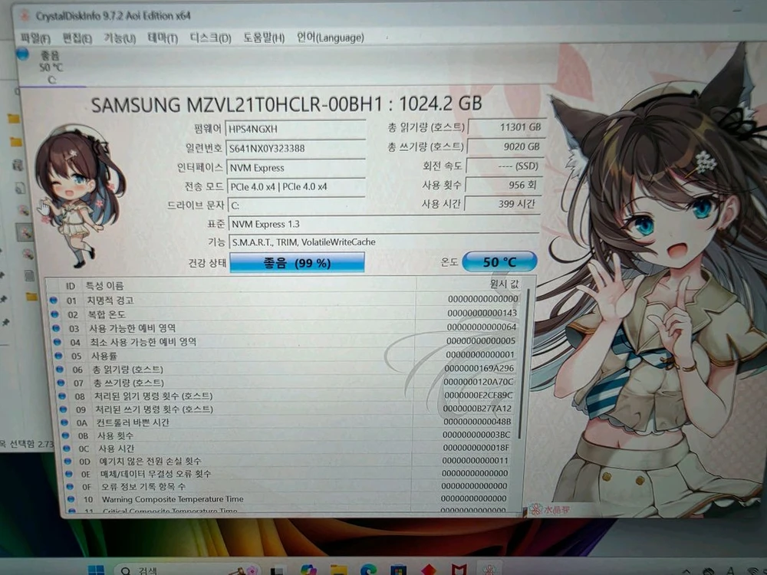Image resolution: width=767 pixels, height=575 pixels.
Task: Click the raw value 000000000048B
Action: click(x=477, y=421)
